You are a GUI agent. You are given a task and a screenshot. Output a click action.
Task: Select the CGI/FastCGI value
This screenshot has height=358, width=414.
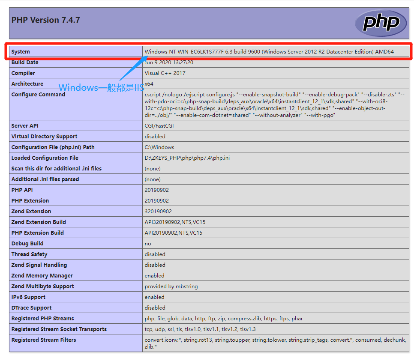coord(159,126)
